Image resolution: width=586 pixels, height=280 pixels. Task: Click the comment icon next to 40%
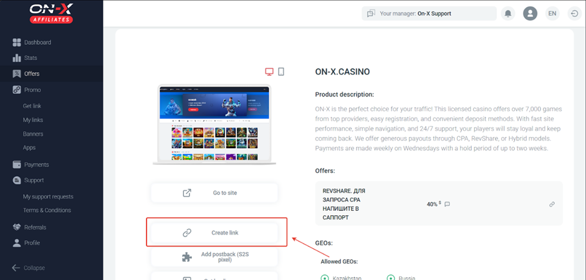point(447,204)
